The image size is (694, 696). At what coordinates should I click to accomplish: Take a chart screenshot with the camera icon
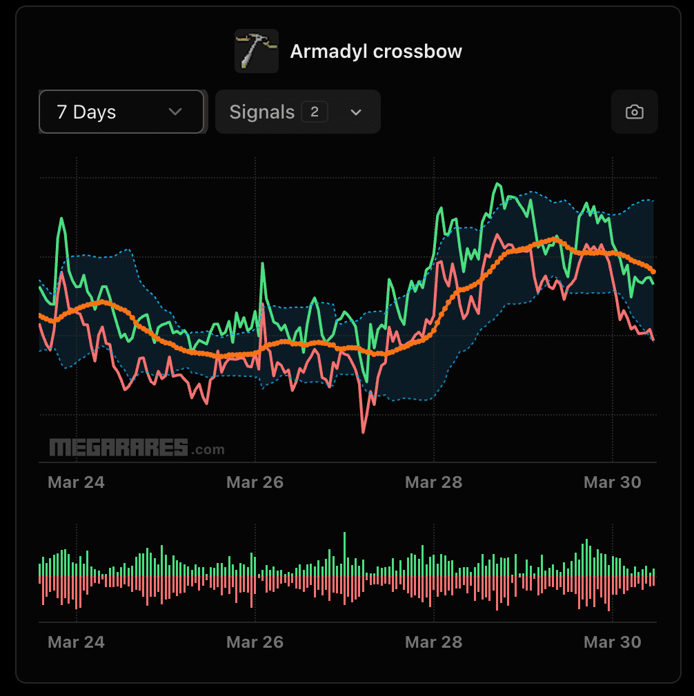(634, 111)
